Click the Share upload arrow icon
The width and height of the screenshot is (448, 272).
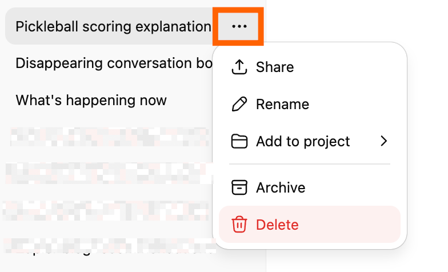pos(239,67)
